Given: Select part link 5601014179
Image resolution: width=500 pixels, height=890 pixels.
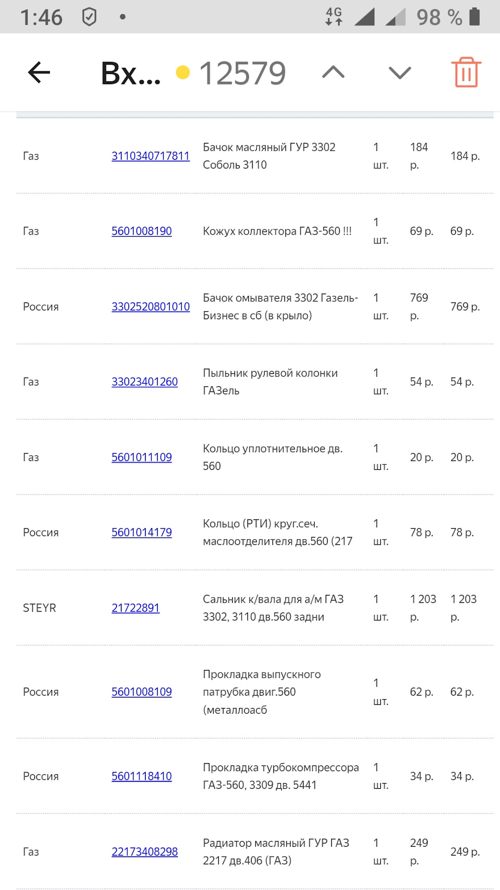Looking at the screenshot, I should click(x=142, y=532).
